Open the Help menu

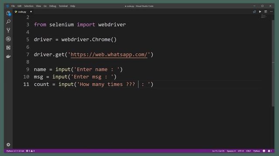(x=73, y=6)
